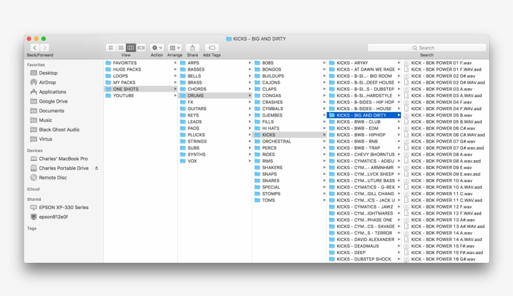The image size is (513, 296).
Task: Go forward with the right arrow
Action: 44,48
